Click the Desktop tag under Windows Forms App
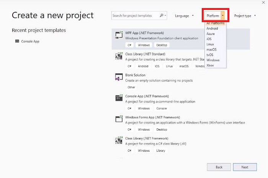268x178 pixels. click(x=162, y=129)
